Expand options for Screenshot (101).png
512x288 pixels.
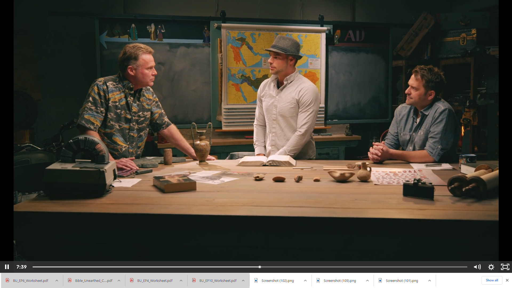click(430, 281)
